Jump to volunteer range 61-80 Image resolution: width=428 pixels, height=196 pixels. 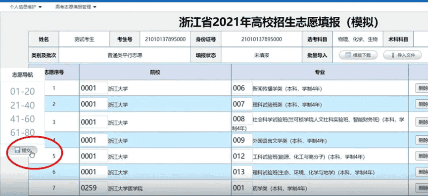click(x=23, y=132)
